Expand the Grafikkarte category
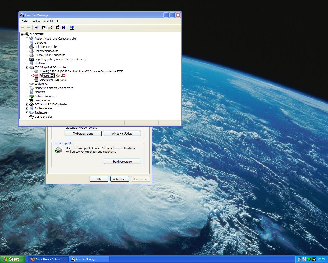The height and width of the screenshot is (263, 328). [x=27, y=63]
